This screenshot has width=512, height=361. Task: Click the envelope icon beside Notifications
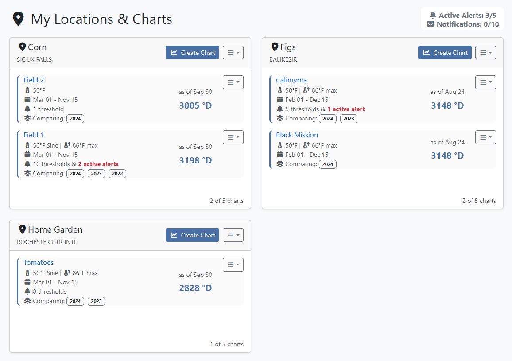(431, 24)
